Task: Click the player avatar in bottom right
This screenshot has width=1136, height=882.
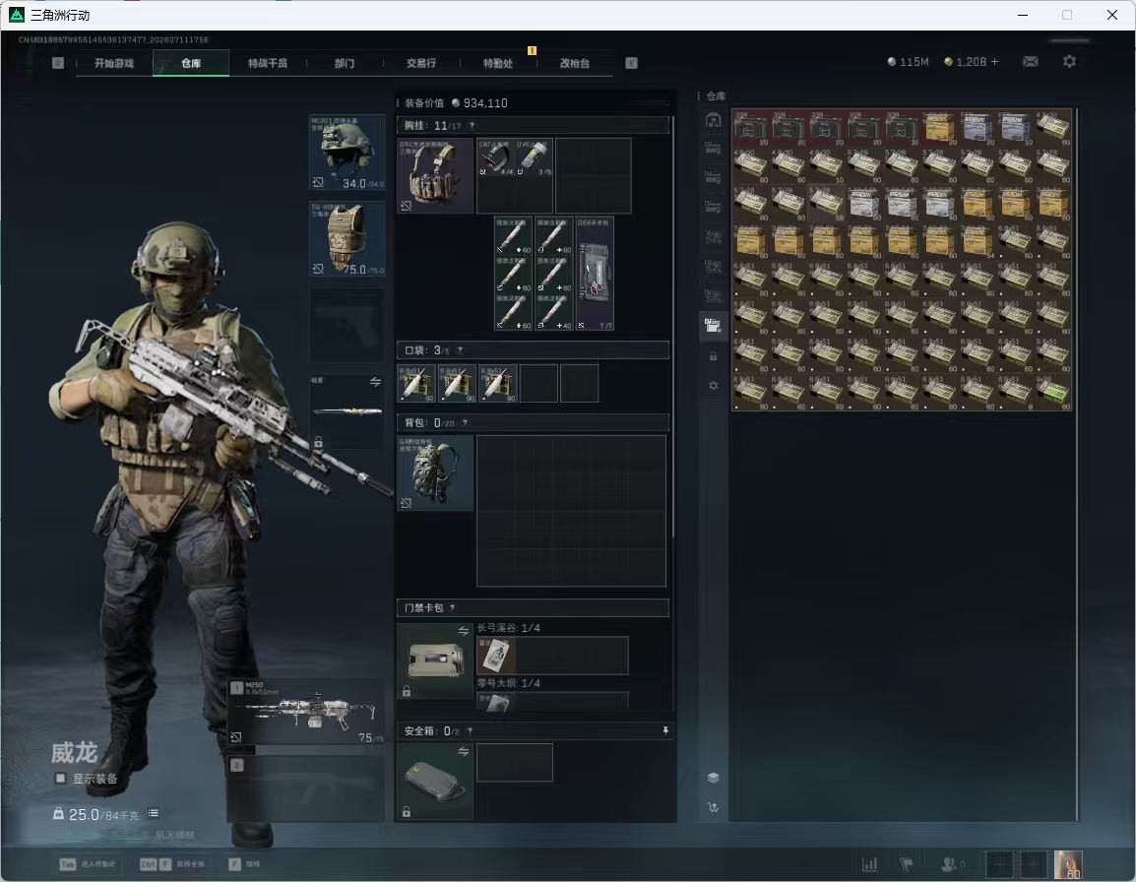Action: tap(1068, 864)
